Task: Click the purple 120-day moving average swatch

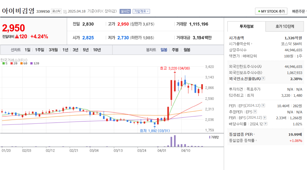Action: (x=31, y=64)
